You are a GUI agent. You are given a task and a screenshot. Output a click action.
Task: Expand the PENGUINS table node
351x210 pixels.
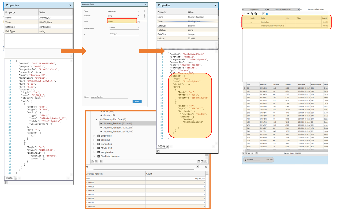point(94,148)
